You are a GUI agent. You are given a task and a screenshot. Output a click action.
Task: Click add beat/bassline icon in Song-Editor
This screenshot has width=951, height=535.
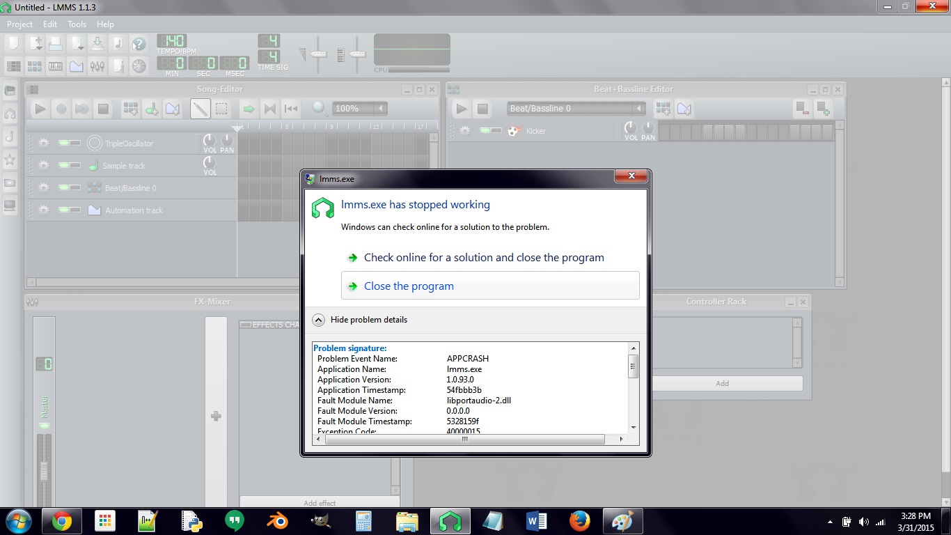(x=130, y=109)
